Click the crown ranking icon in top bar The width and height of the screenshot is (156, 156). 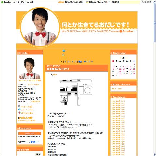click(x=87, y=2)
